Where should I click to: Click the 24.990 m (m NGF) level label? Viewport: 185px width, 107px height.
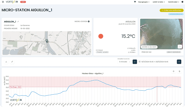pos(149,47)
